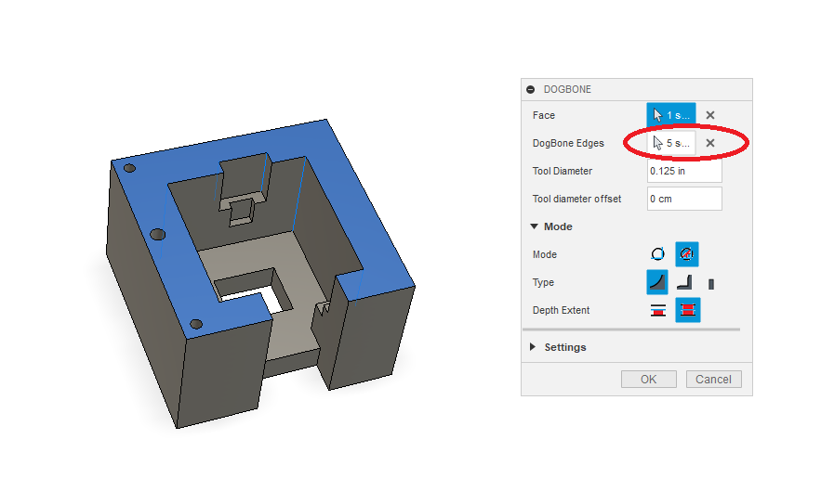The height and width of the screenshot is (478, 821).
Task: Activate the DogBone Edges selection button
Action: click(x=670, y=143)
